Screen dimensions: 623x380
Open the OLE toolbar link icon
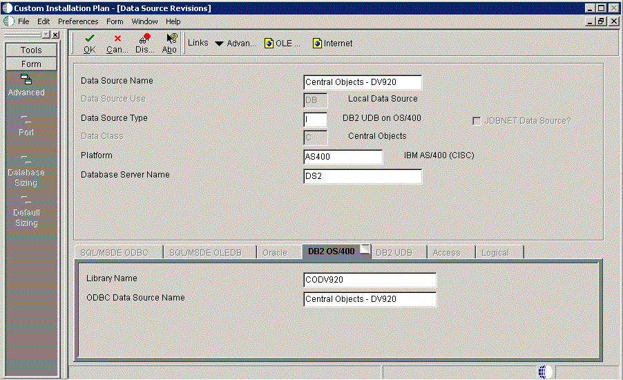click(269, 43)
